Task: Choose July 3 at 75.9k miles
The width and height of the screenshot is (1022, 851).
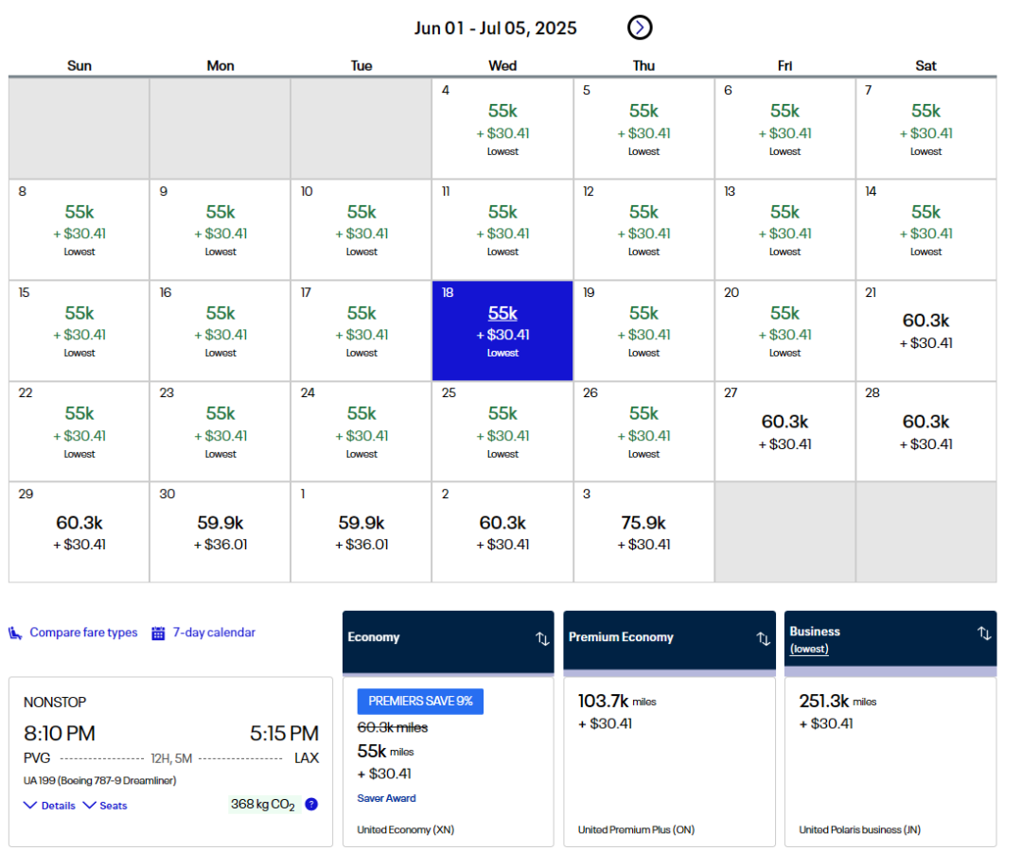Action: (643, 531)
